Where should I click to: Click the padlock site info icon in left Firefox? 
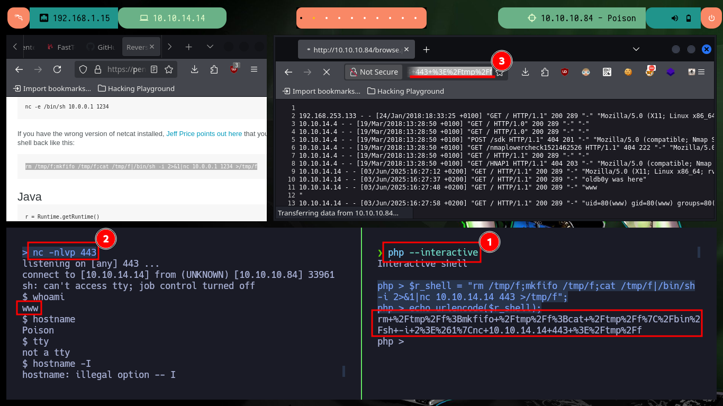[x=97, y=69]
